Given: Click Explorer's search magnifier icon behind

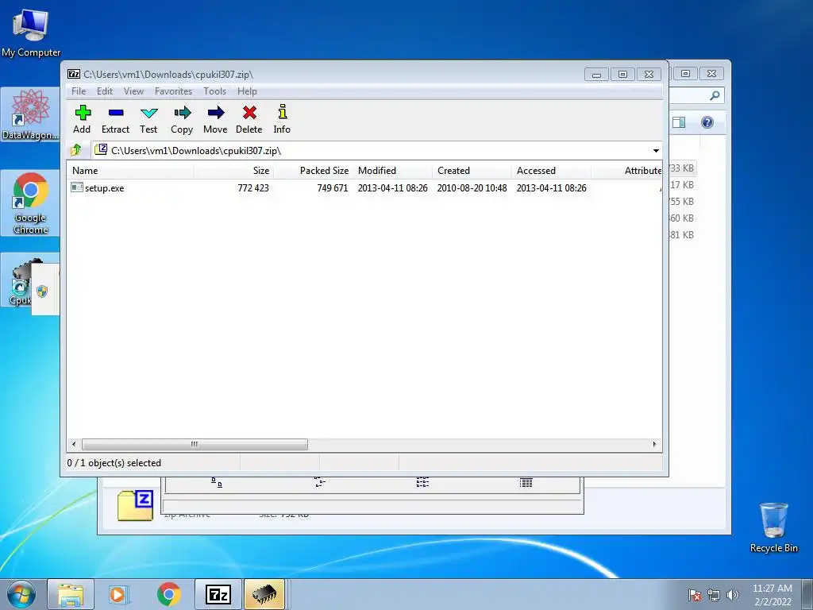Looking at the screenshot, I should click(x=715, y=95).
